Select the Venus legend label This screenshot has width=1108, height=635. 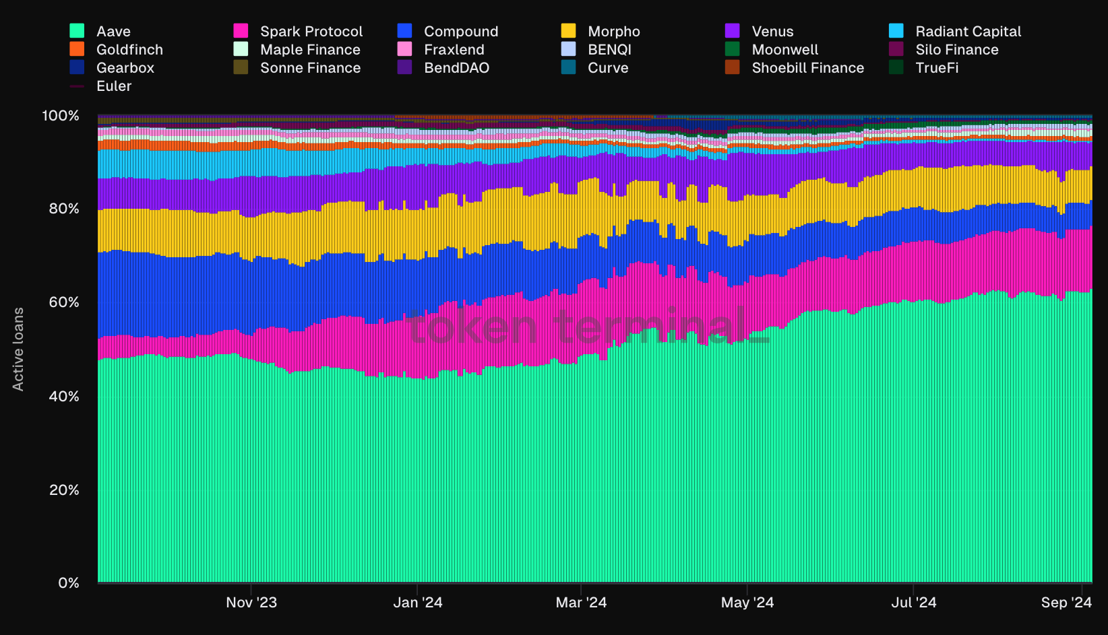772,32
